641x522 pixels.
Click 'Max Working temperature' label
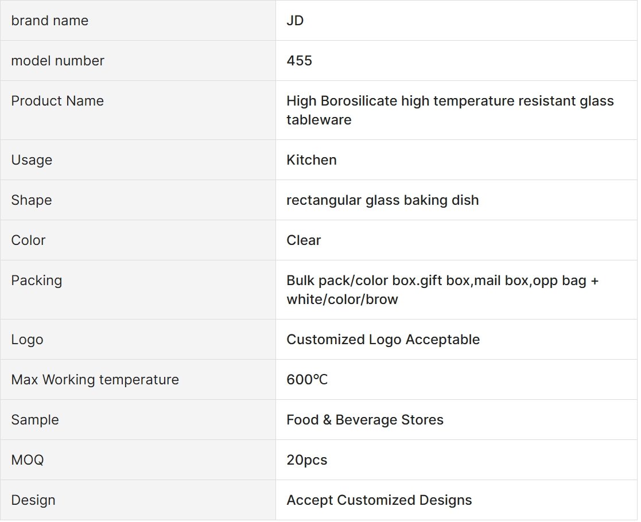point(95,379)
